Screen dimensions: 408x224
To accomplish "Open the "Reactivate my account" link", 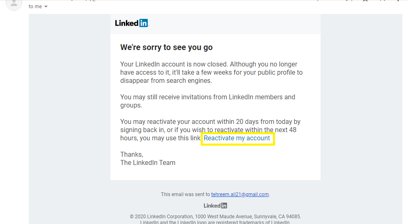I will click(237, 138).
